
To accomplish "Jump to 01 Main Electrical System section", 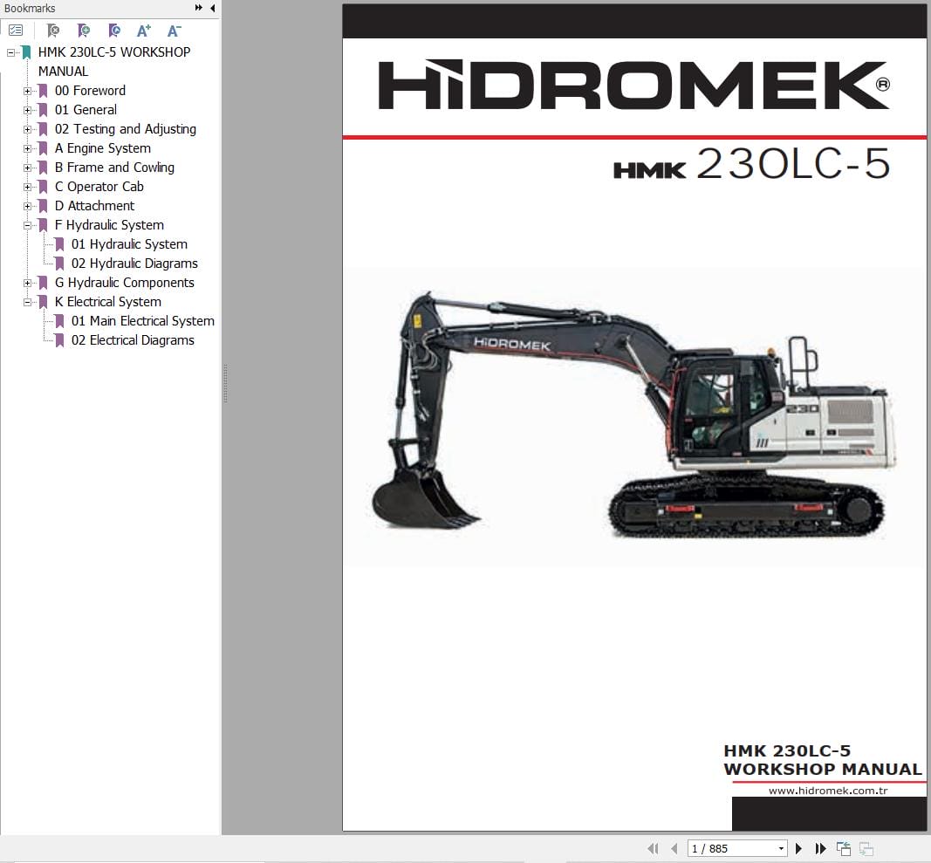I will coord(141,321).
